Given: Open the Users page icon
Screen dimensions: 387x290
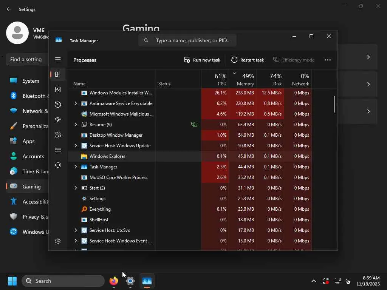Looking at the screenshot, I should [x=58, y=135].
